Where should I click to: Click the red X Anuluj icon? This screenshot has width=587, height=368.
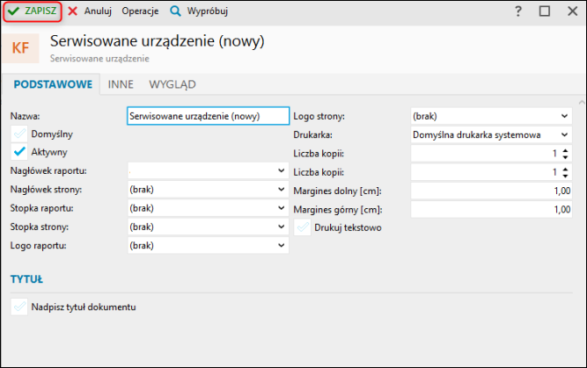(x=73, y=11)
